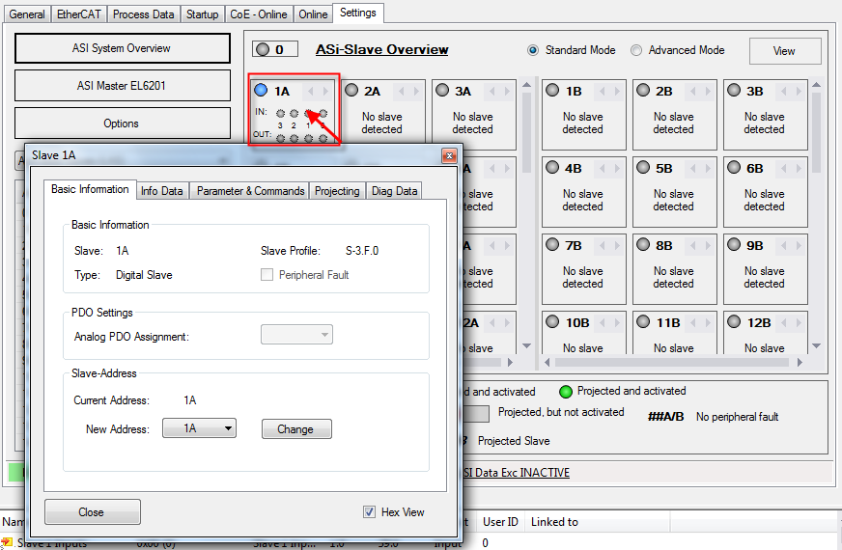Click the down arrow of B-slave scrollbar

point(816,346)
